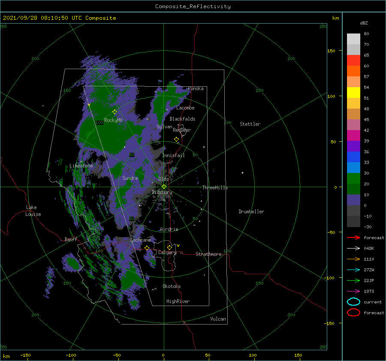
Task: Click the Ponoka town label
Action: (x=196, y=89)
